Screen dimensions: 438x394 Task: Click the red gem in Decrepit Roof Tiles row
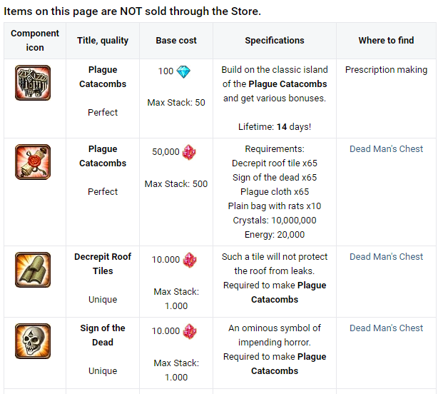click(190, 260)
